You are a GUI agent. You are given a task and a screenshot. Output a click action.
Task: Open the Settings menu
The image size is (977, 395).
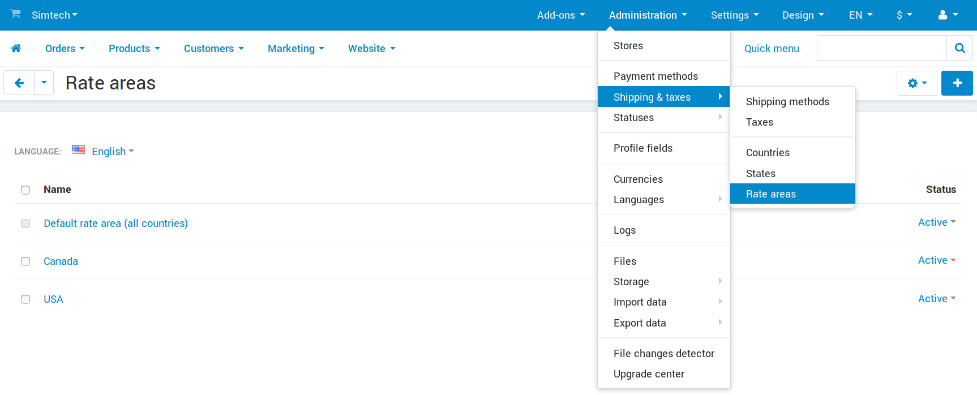coord(735,15)
